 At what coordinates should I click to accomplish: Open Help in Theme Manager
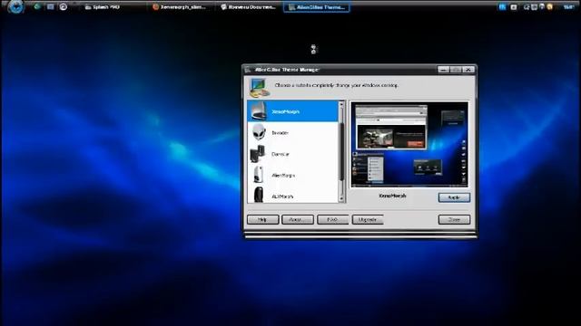[x=262, y=219]
